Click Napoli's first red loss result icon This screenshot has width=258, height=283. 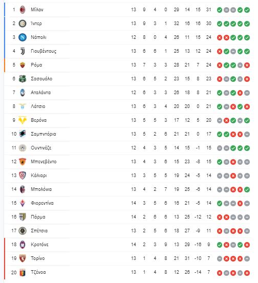coord(220,37)
